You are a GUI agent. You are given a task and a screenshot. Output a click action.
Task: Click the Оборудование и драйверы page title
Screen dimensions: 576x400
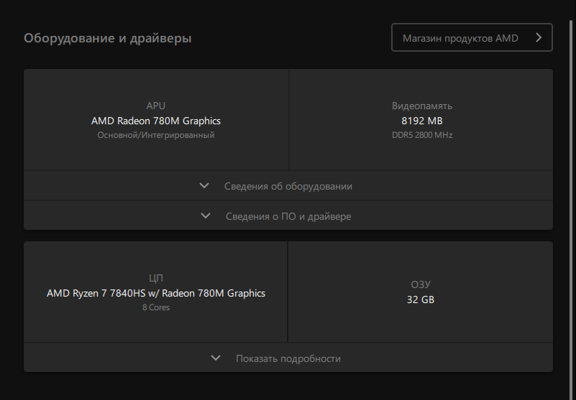[108, 38]
